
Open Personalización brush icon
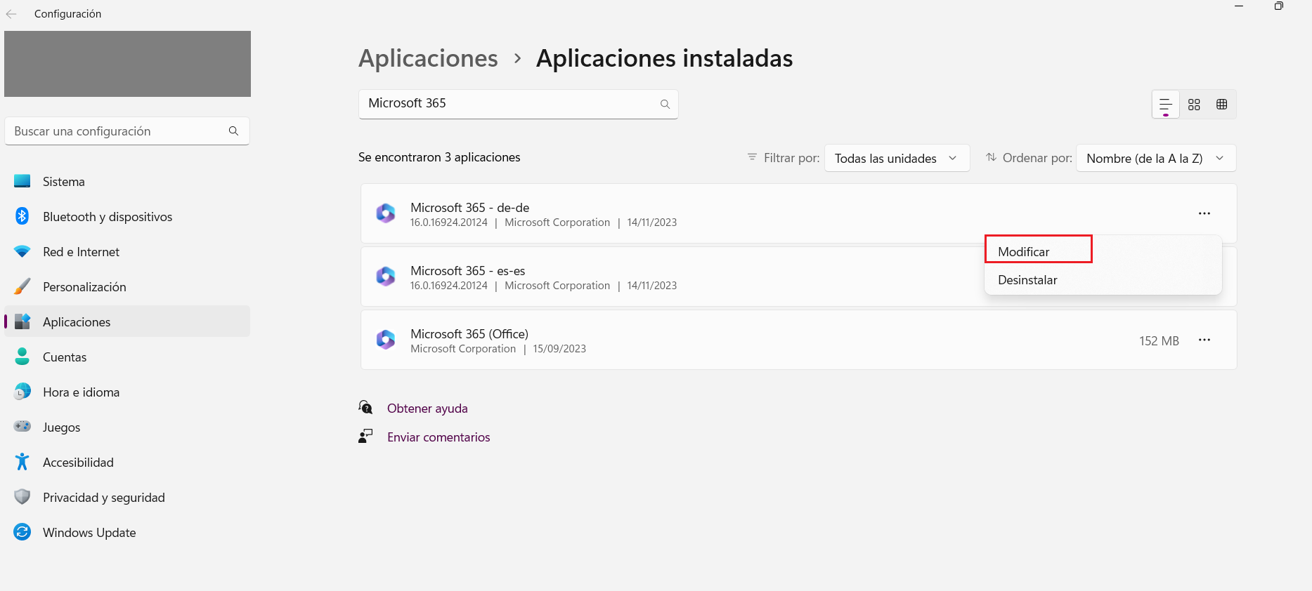(22, 286)
